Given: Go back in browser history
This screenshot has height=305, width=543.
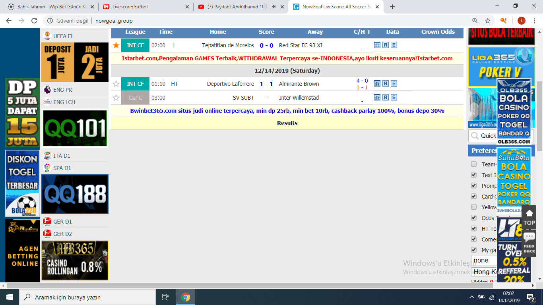Looking at the screenshot, I should click(9, 21).
